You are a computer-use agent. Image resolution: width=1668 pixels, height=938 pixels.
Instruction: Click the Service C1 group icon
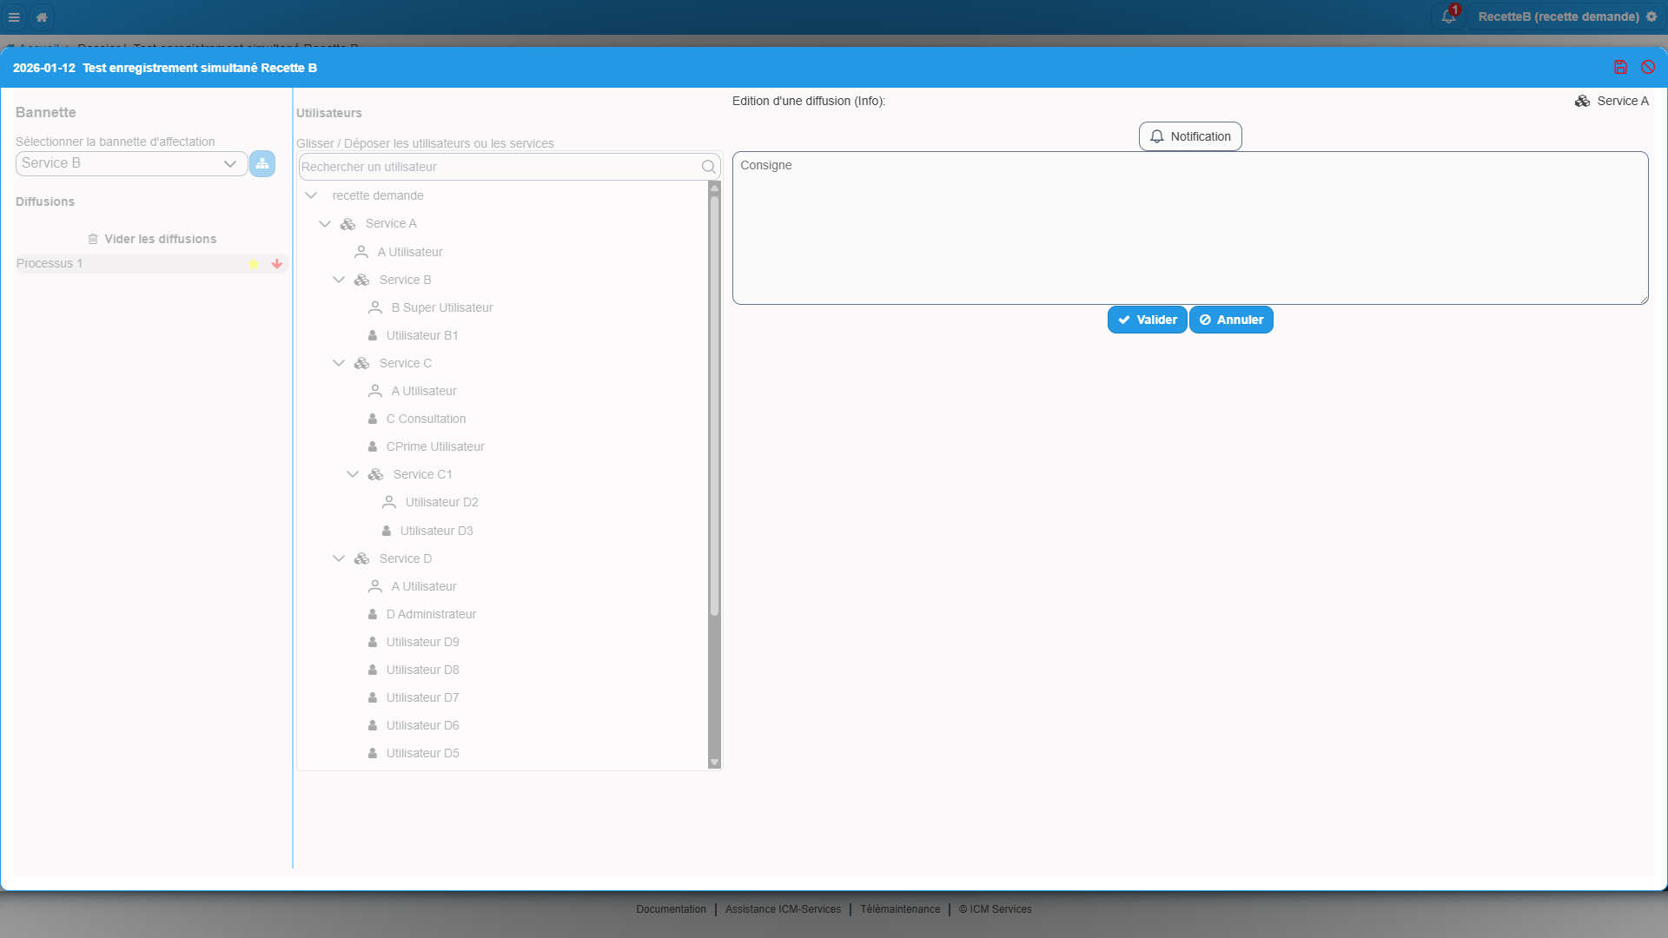click(375, 474)
